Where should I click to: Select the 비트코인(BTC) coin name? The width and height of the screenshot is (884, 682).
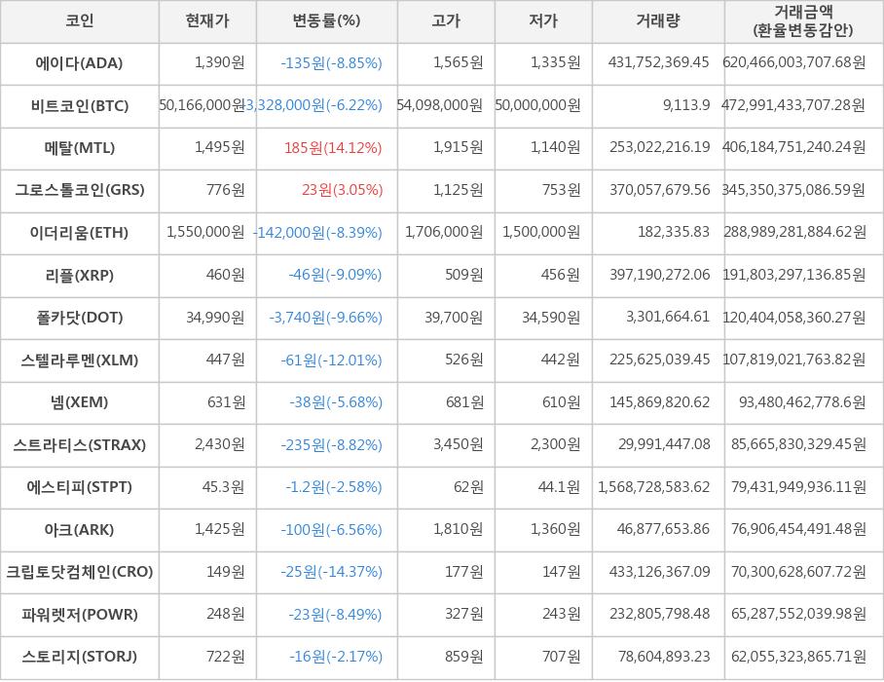click(80, 105)
